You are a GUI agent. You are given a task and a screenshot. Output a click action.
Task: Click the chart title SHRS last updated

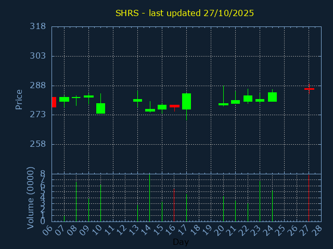(x=185, y=13)
